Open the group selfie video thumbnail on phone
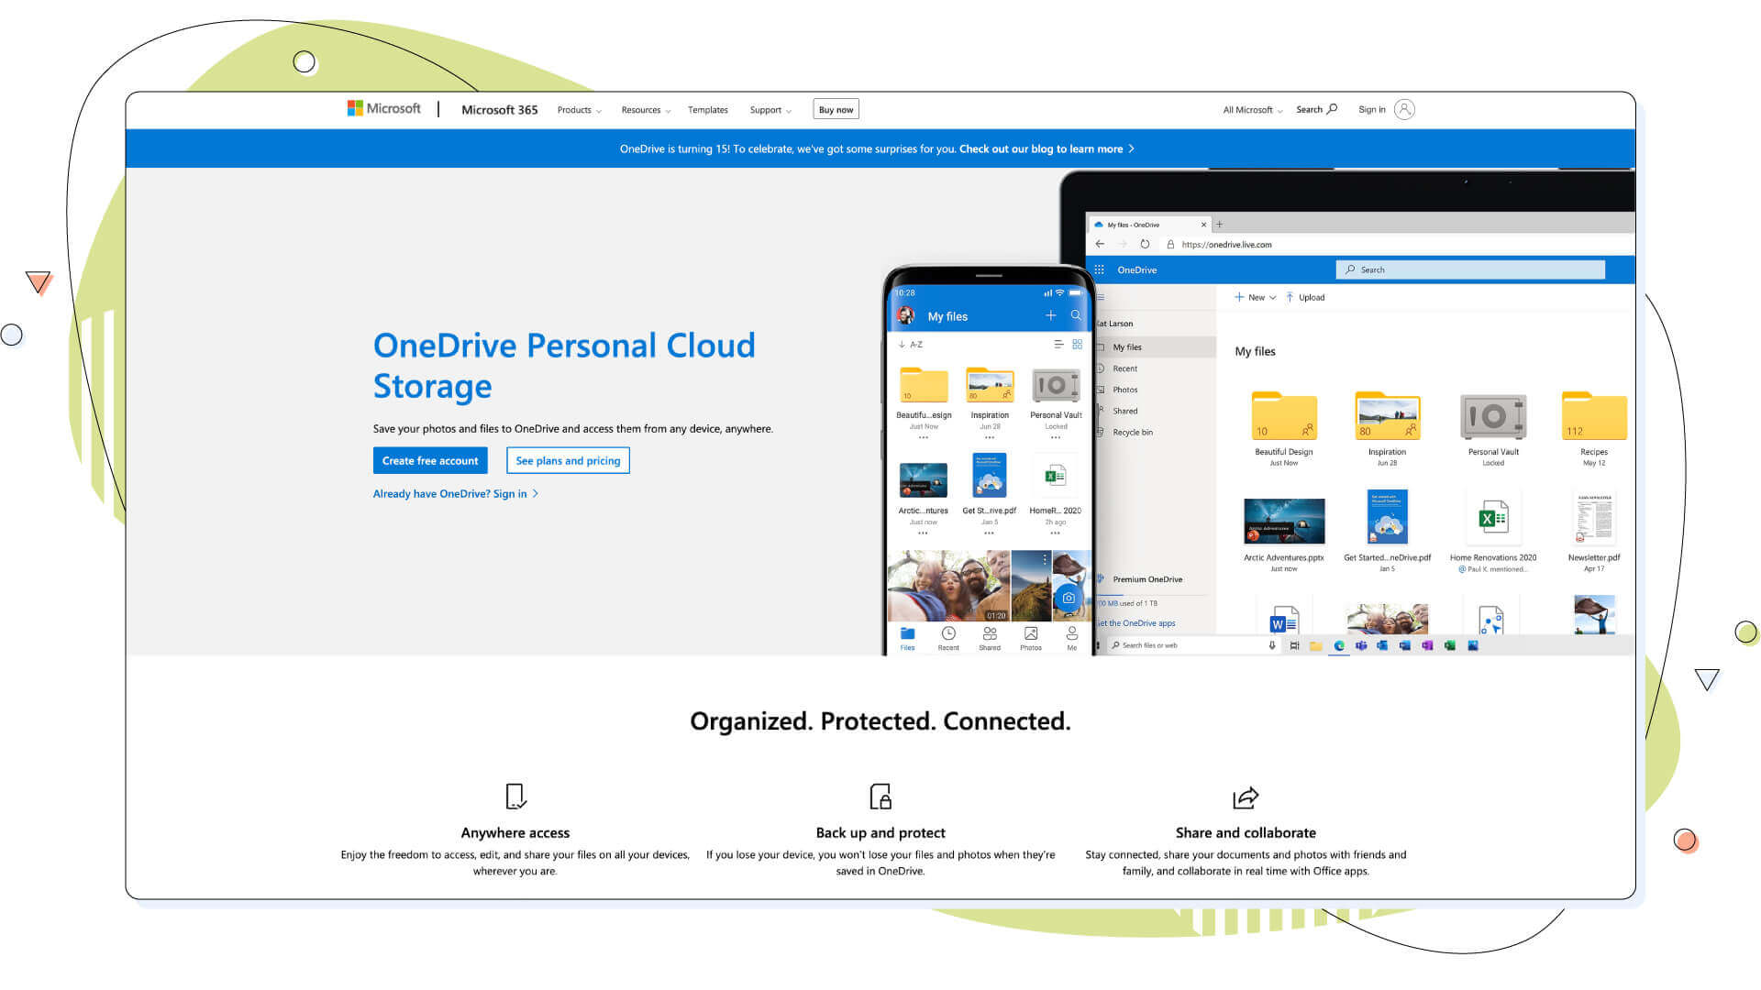 point(948,586)
